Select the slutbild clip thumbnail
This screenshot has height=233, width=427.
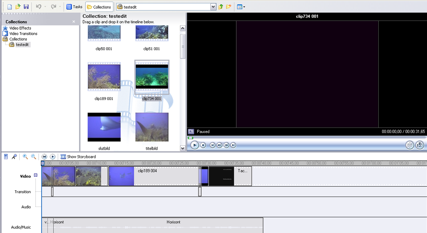pos(104,127)
